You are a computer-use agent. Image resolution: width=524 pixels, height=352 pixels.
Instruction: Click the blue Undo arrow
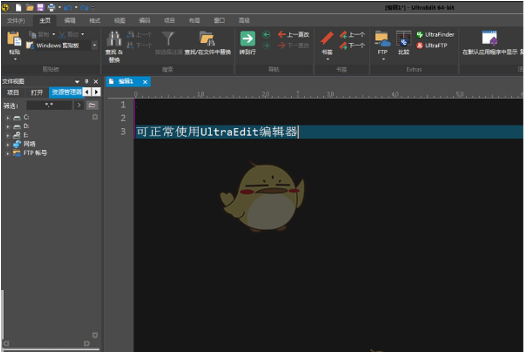(x=68, y=8)
